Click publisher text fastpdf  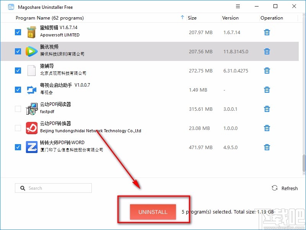point(47,112)
